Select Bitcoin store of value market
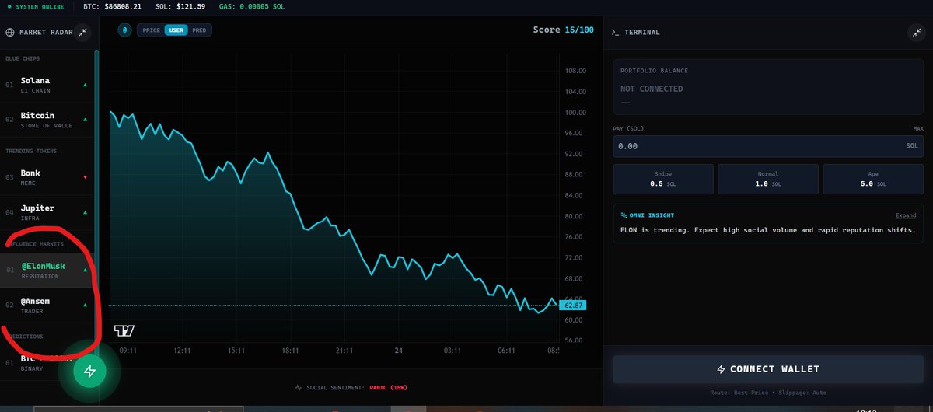This screenshot has width=933, height=412. (47, 120)
